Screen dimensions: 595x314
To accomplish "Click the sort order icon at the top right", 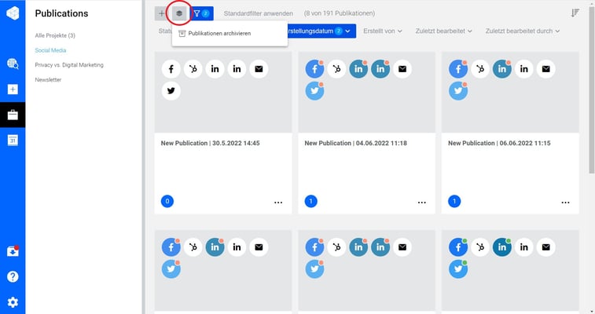I will 575,13.
